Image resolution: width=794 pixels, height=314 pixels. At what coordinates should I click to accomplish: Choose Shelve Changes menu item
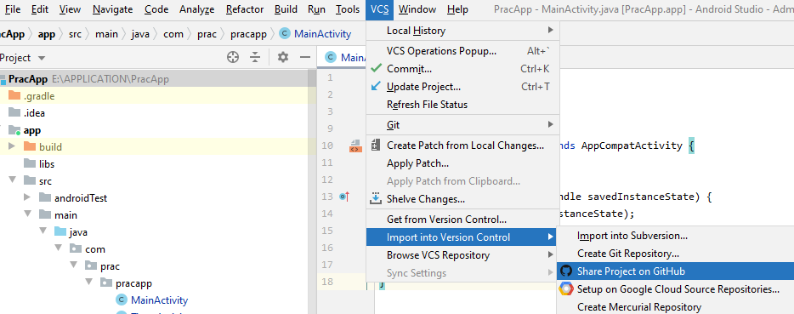[x=462, y=199]
